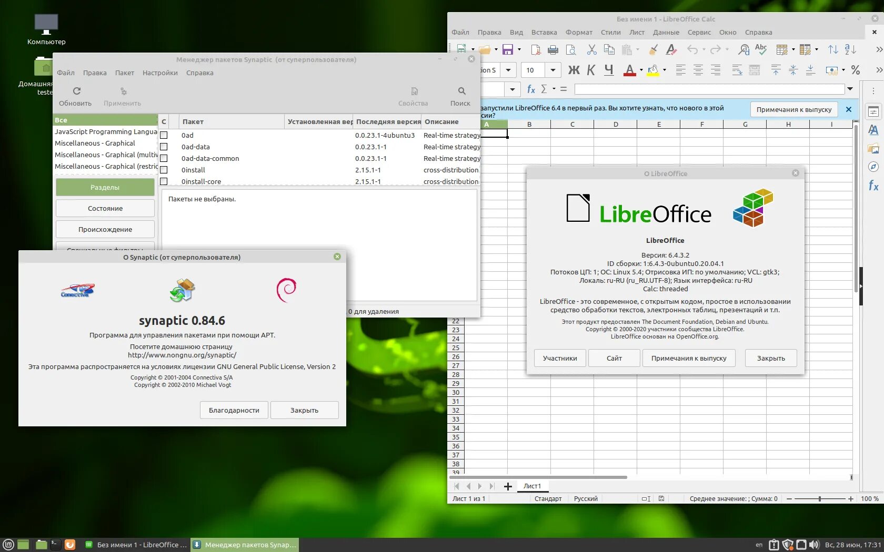
Task: Align cell text to the right
Action: pos(716,70)
